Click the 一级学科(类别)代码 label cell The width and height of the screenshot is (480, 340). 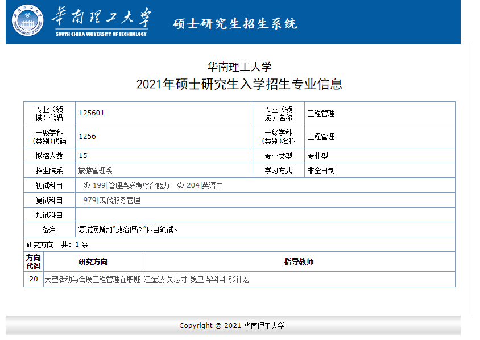click(x=49, y=136)
